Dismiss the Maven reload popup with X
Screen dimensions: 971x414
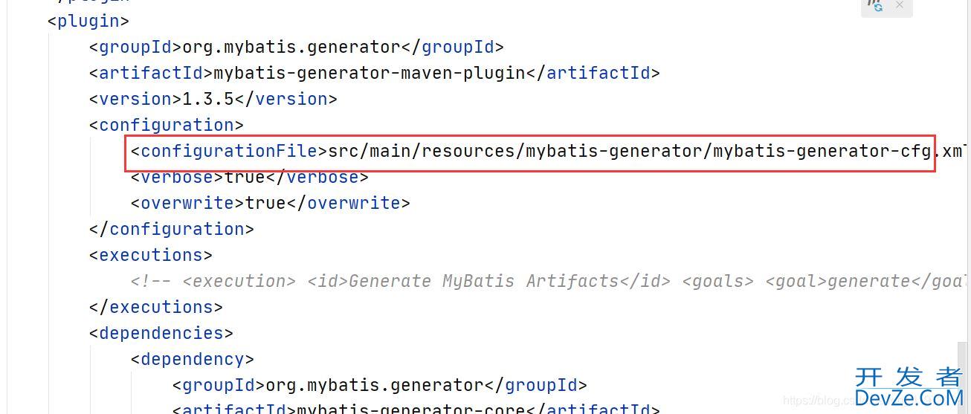click(x=899, y=4)
